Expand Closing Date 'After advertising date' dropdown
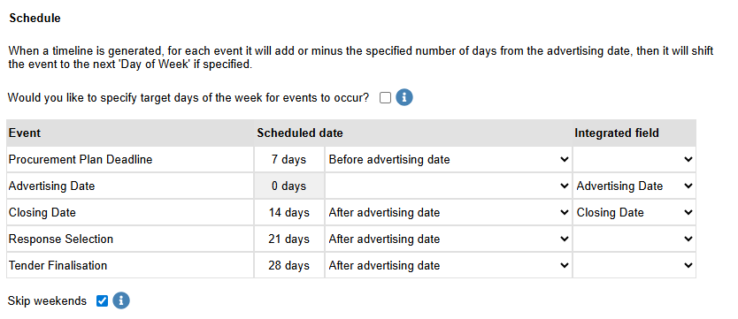Image resolution: width=738 pixels, height=319 pixels. (x=448, y=212)
